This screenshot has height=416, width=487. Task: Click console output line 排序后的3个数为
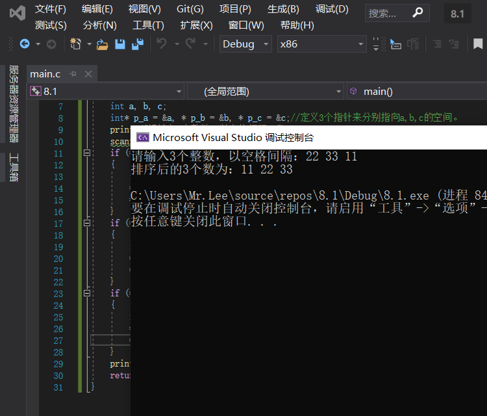(212, 170)
